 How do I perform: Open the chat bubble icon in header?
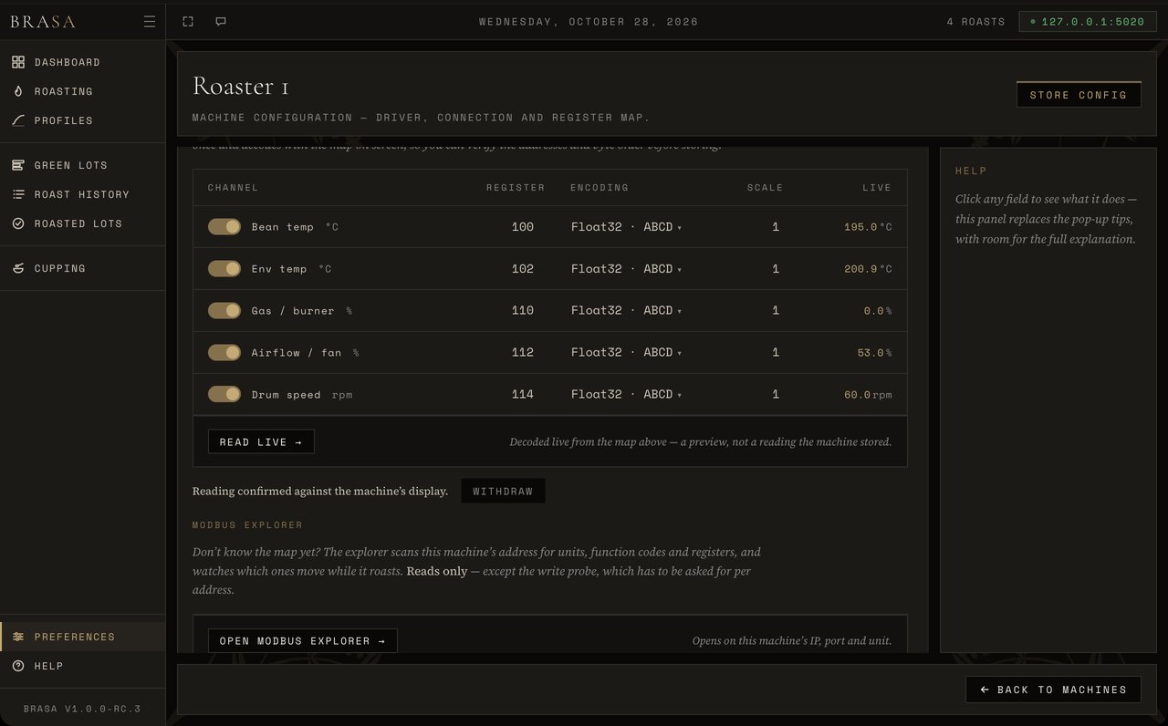221,22
